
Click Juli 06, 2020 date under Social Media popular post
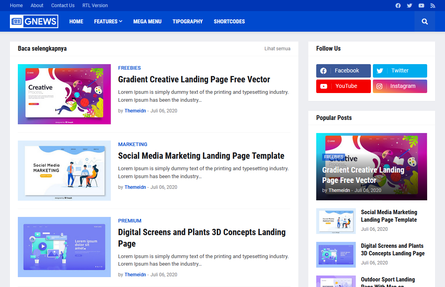374,229
